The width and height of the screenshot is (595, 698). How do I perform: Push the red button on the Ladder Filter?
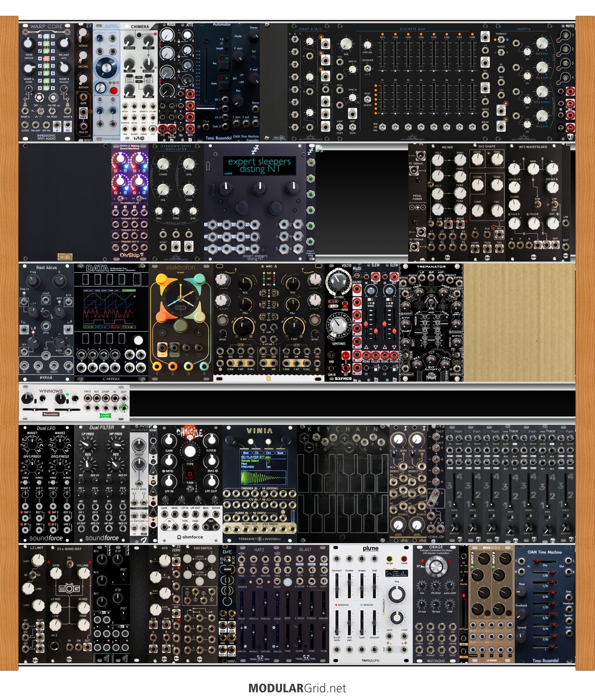(114, 90)
